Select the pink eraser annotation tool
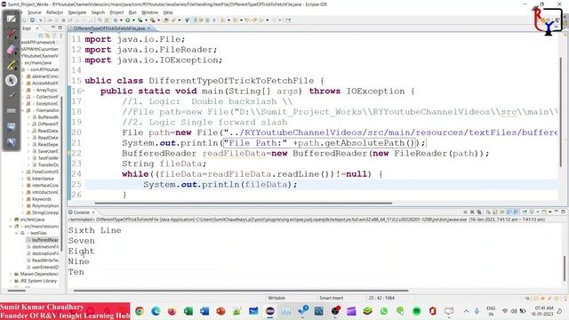The image size is (569, 320). [11, 50]
